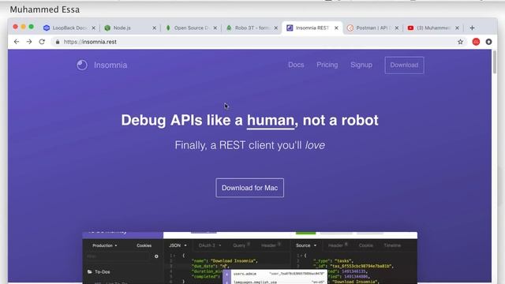Expand the Production environment dropdown in preview
Screen dimensions: 505x284
click(105, 245)
